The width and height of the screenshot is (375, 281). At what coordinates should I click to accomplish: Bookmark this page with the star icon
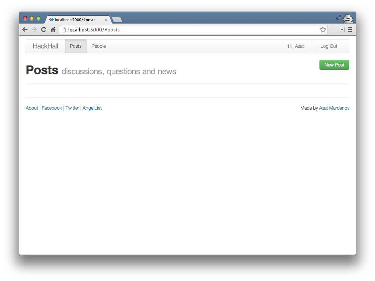coord(323,29)
